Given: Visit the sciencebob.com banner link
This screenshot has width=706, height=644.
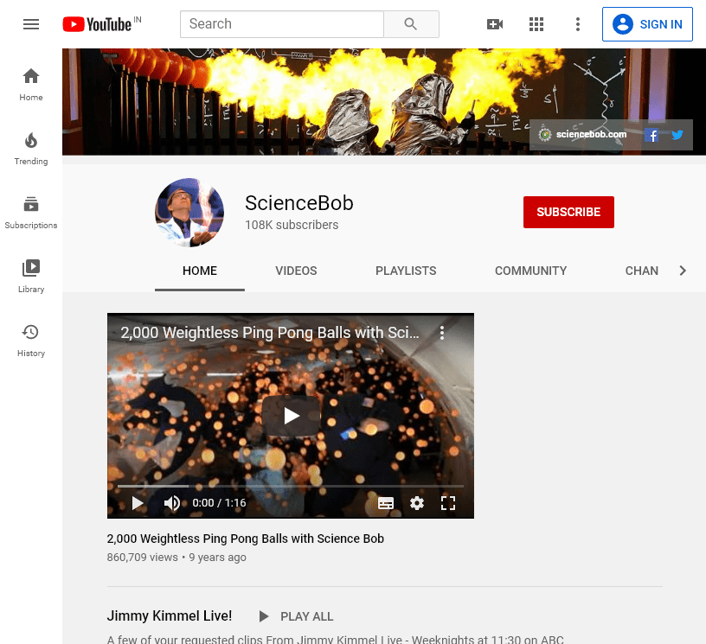Looking at the screenshot, I should point(582,135).
